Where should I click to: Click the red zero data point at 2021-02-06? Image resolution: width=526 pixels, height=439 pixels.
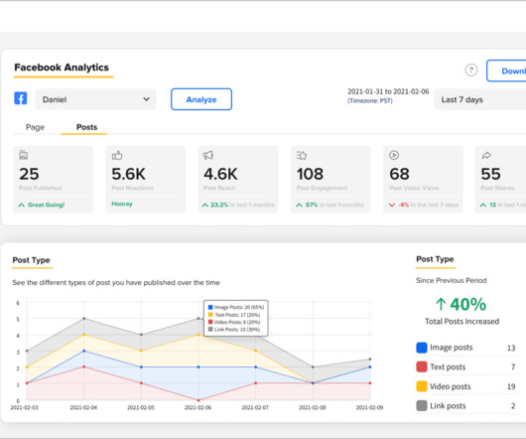(198, 400)
